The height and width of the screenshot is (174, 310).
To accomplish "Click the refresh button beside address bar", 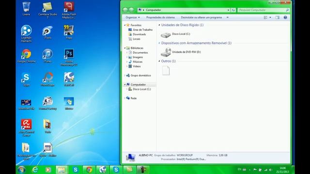I will point(233,10).
